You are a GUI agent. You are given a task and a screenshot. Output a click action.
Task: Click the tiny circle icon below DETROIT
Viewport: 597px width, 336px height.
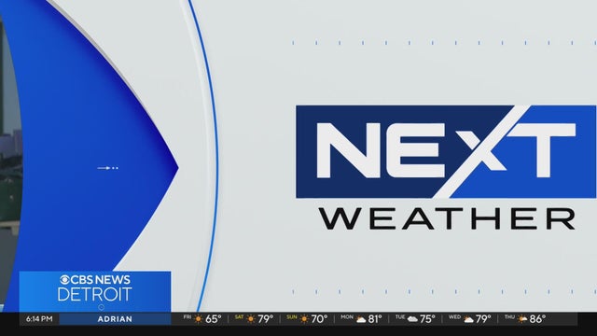click(x=102, y=307)
